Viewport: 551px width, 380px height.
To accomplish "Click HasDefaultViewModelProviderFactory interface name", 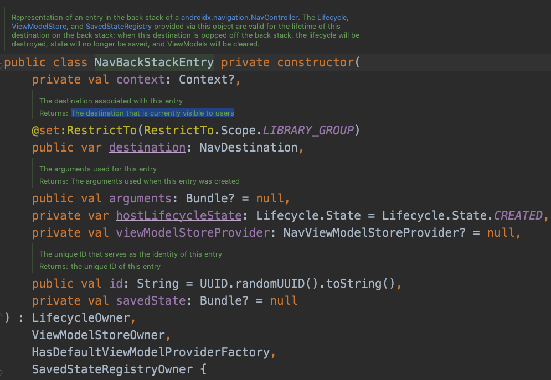I will pyautogui.click(x=151, y=352).
